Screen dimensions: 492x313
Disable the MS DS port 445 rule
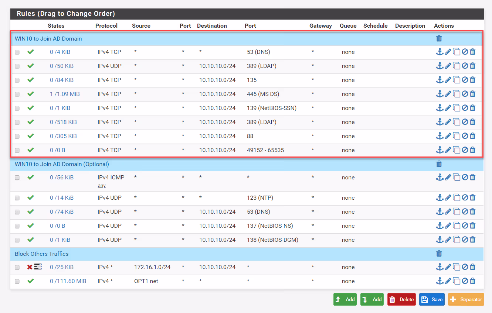click(x=465, y=94)
